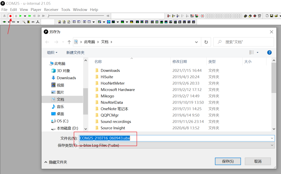This screenshot has height=174, width=281.
Task: Expand the address bar history dropdown
Action: coord(196,42)
